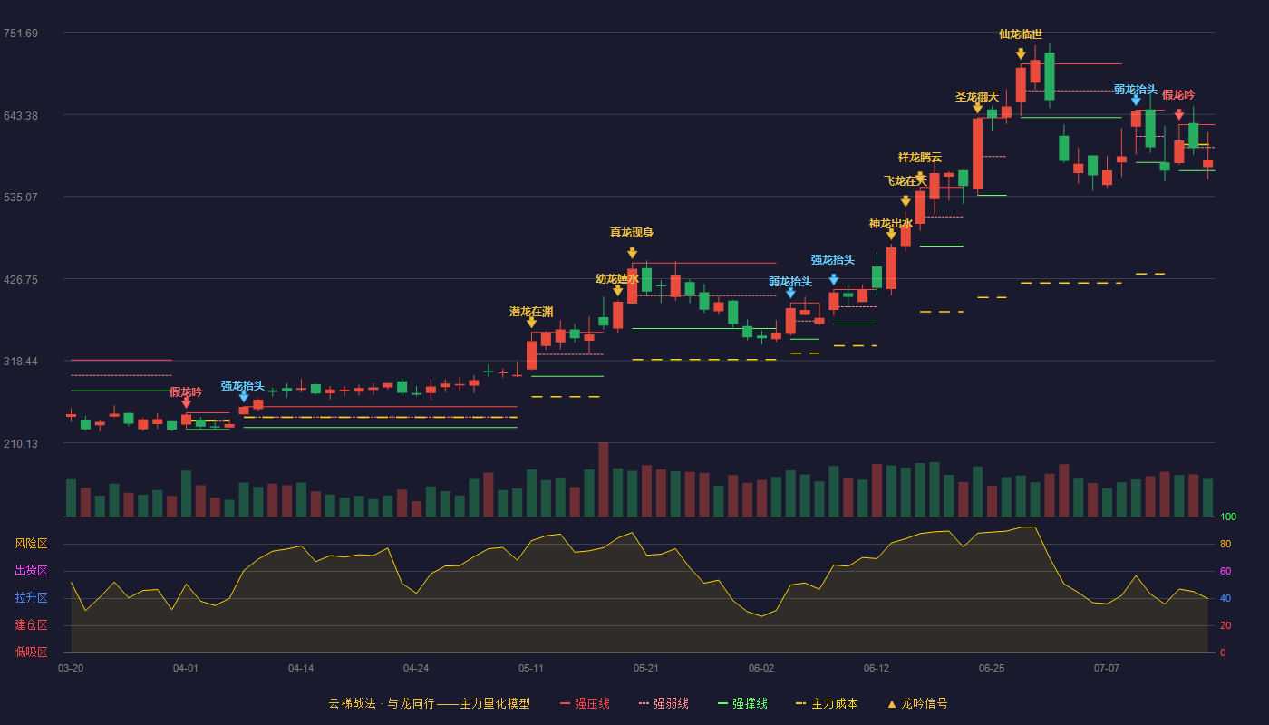Click the tallest red volume bar
Image resolution: width=1269 pixels, height=725 pixels.
tap(603, 479)
